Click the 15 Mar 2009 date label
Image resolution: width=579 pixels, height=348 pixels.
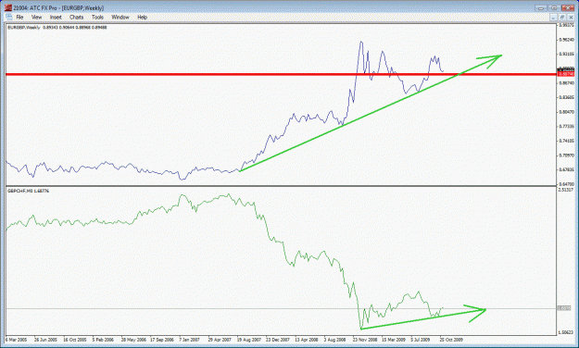pos(394,339)
